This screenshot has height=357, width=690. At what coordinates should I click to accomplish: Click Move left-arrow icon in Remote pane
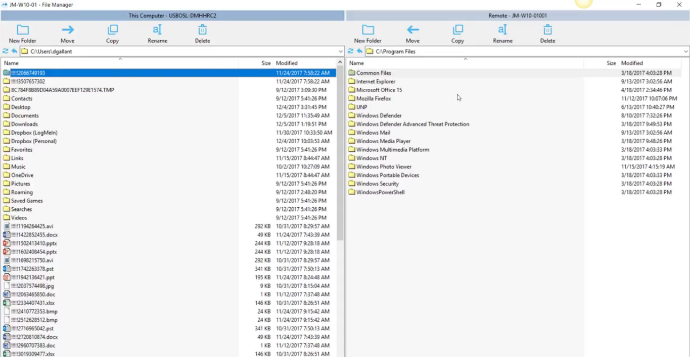412,30
